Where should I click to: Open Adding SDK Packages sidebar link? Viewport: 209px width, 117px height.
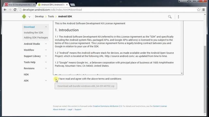click(36, 38)
